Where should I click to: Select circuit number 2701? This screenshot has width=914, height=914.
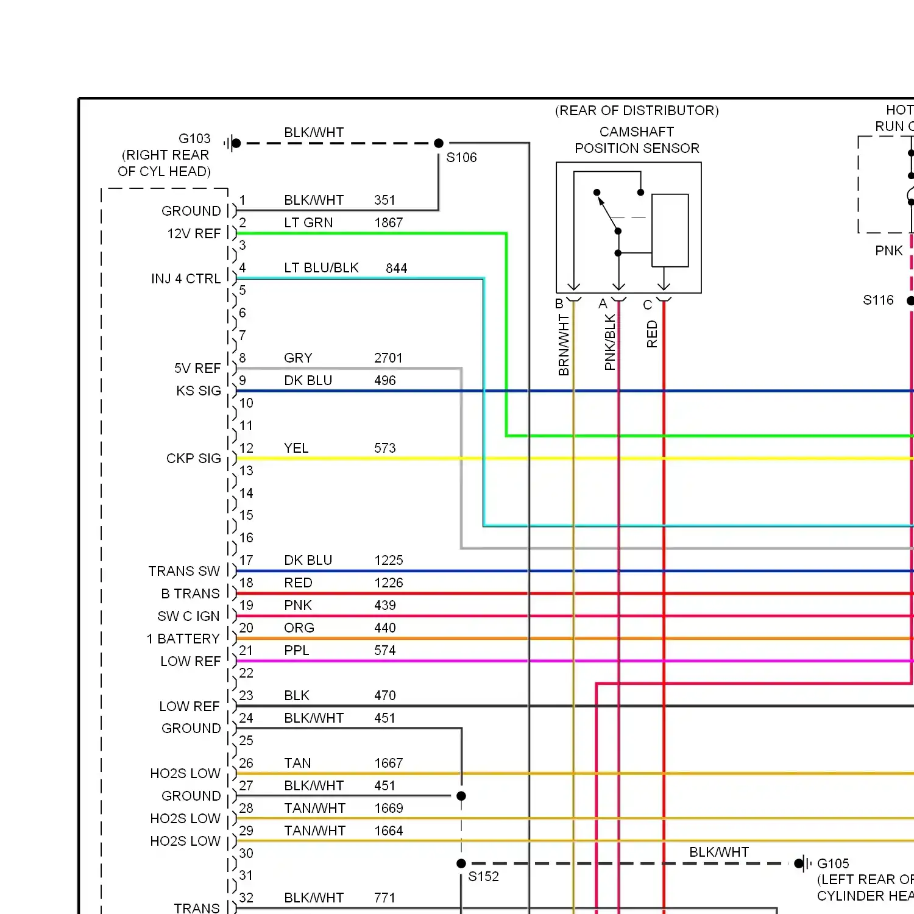389,358
